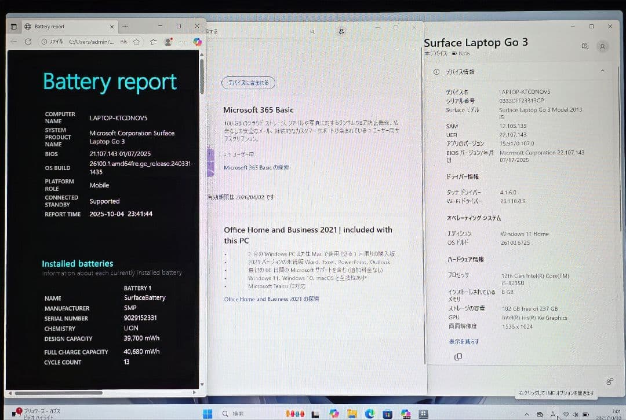Image resolution: width=626 pixels, height=420 pixels.
Task: Click the back arrow in Edge navigation
Action: pyautogui.click(x=13, y=42)
